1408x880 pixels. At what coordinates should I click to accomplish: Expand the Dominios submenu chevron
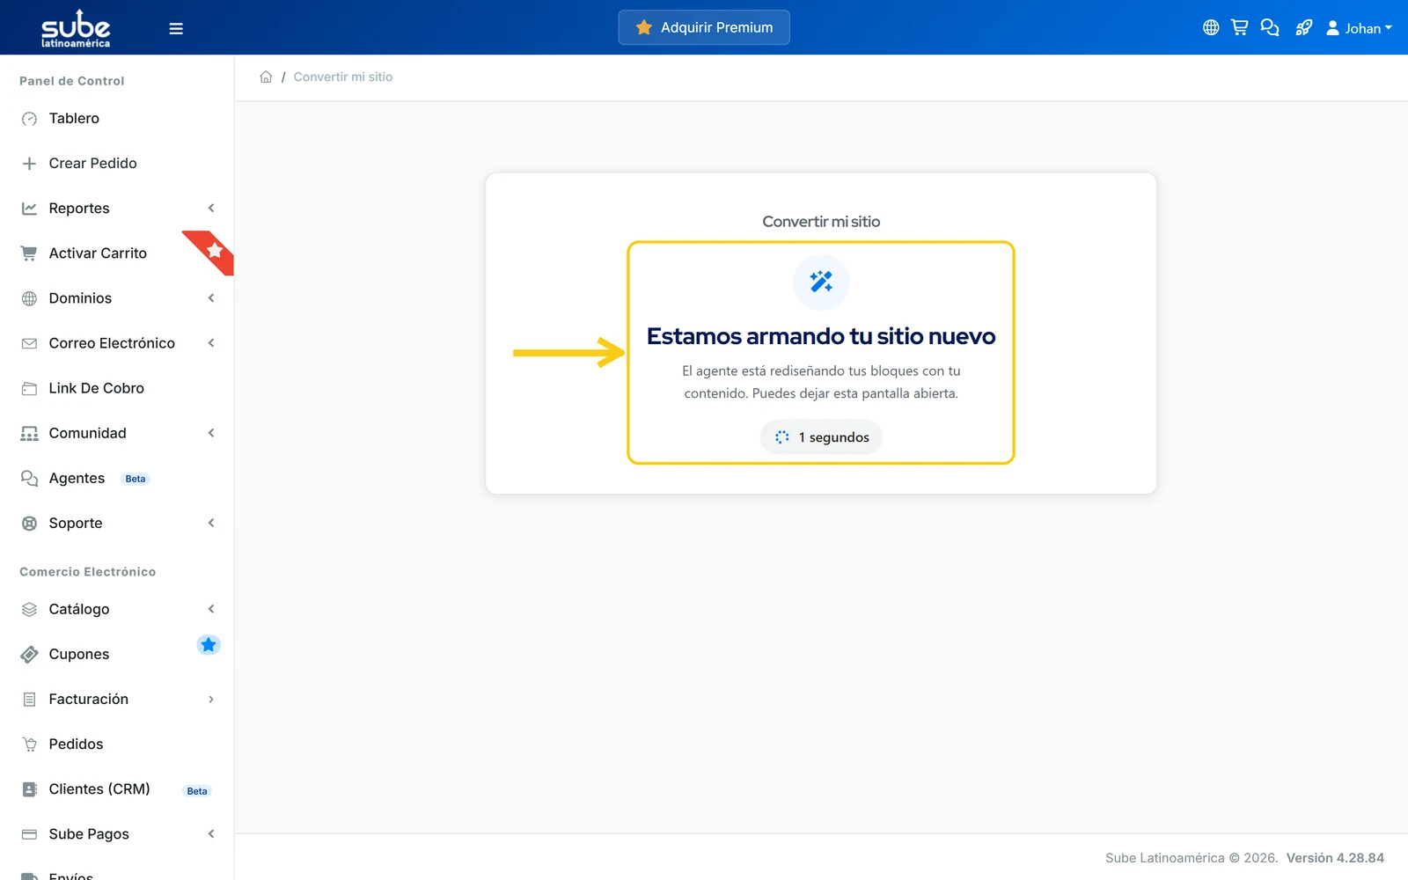211,297
